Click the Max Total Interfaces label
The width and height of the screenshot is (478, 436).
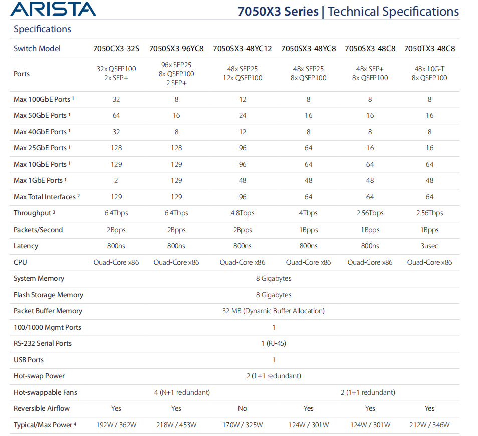point(47,197)
